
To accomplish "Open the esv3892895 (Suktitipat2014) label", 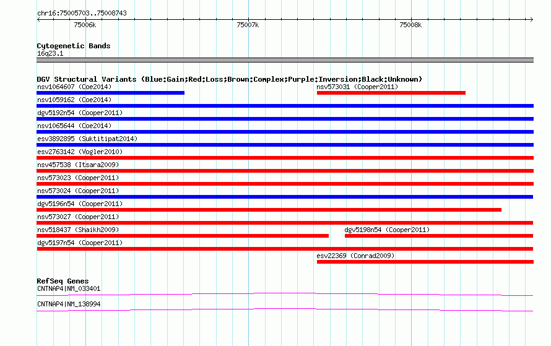I will 87,139.
